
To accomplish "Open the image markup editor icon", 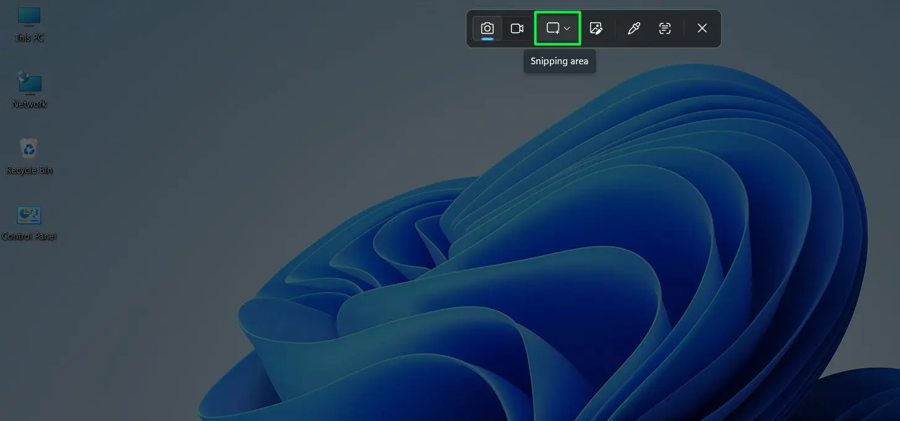I will pos(596,28).
